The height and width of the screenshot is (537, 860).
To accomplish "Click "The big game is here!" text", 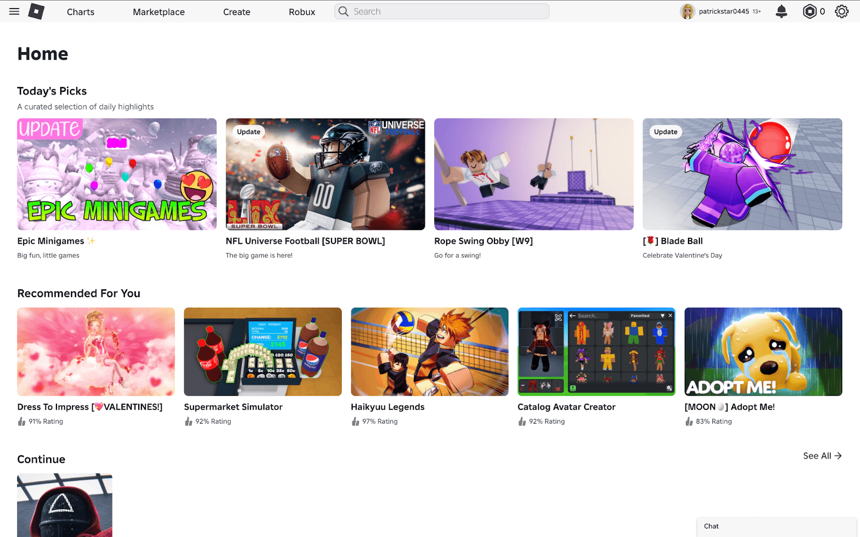I will click(259, 256).
